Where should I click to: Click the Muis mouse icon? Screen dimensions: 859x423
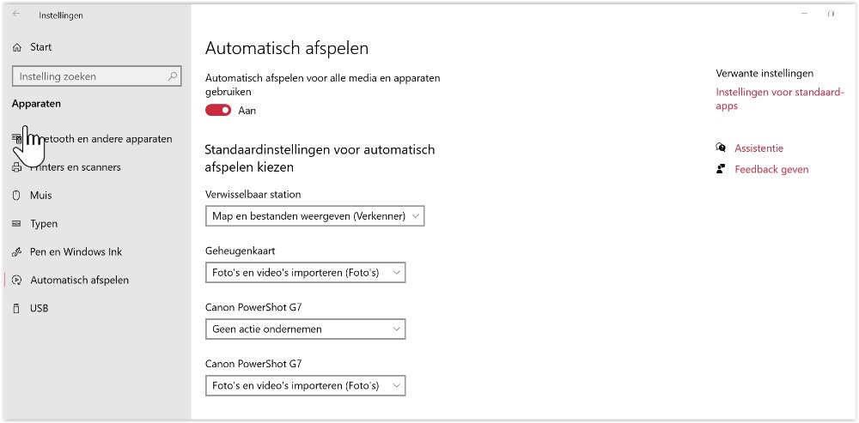16,196
